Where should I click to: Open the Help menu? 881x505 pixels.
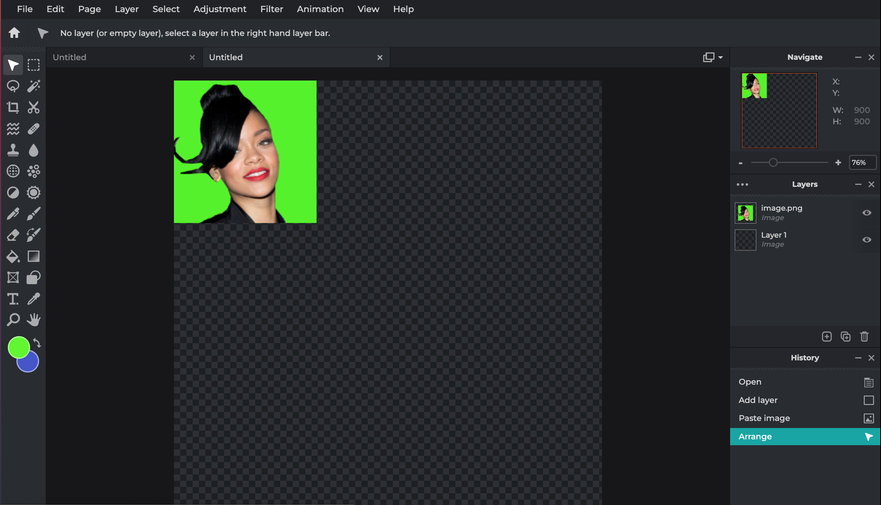coord(403,9)
